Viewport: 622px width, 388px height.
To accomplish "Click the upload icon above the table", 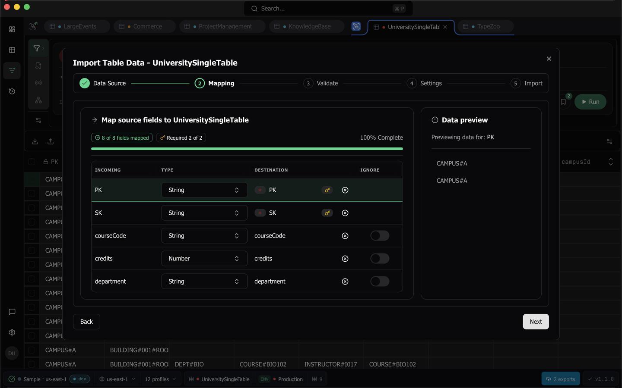I will [x=51, y=141].
